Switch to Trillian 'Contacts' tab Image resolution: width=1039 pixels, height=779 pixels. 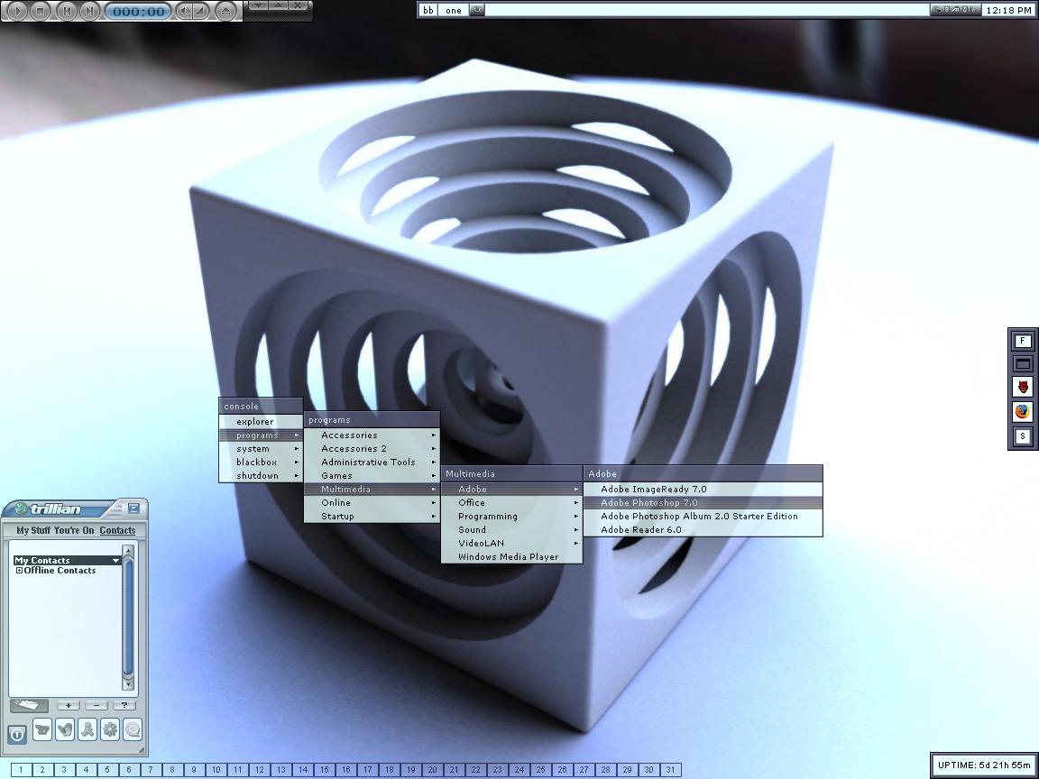pos(117,530)
